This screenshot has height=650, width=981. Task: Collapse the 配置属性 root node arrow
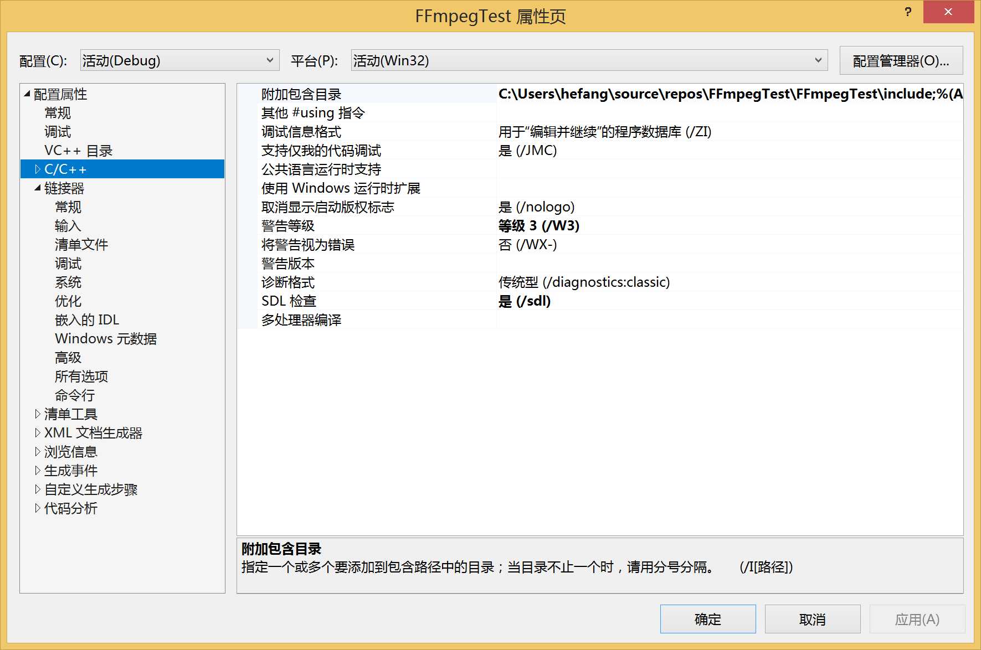pos(27,94)
